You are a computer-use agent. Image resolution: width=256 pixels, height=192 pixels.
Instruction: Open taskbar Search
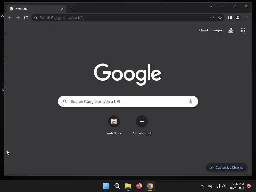point(117,186)
